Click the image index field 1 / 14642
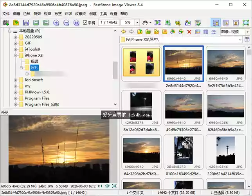Image resolution: width=252 pixels, height=196 pixels. [109, 22]
